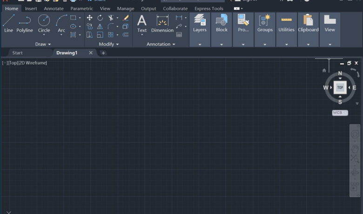This screenshot has height=214, width=363.
Task: Pick the Hatch tool icon
Action: coord(73,35)
